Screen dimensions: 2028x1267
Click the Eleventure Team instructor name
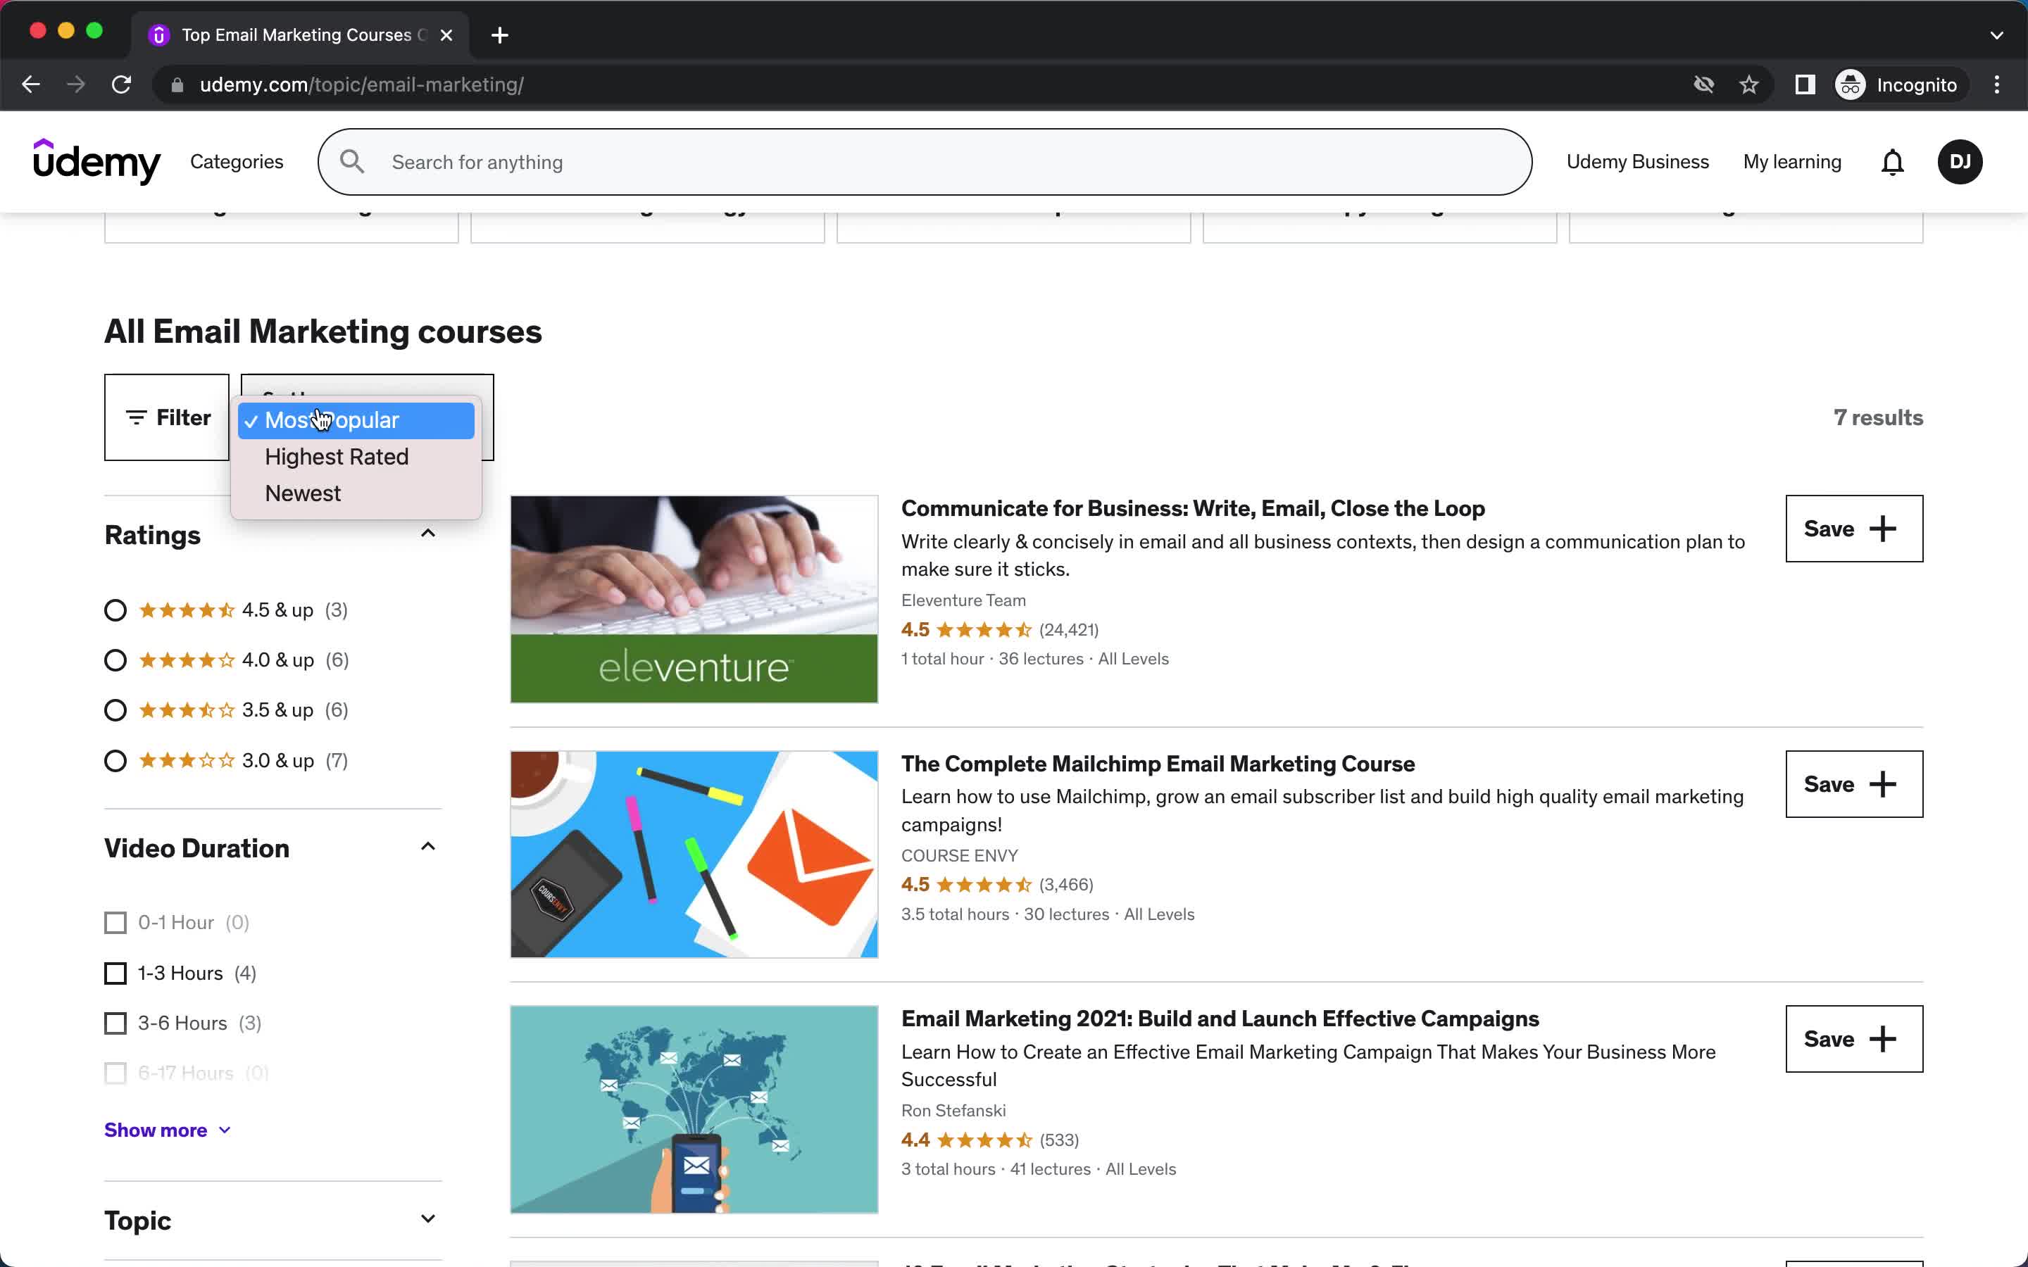963,601
